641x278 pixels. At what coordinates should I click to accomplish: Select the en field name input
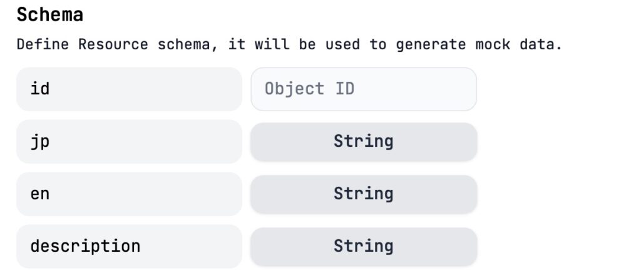click(128, 194)
